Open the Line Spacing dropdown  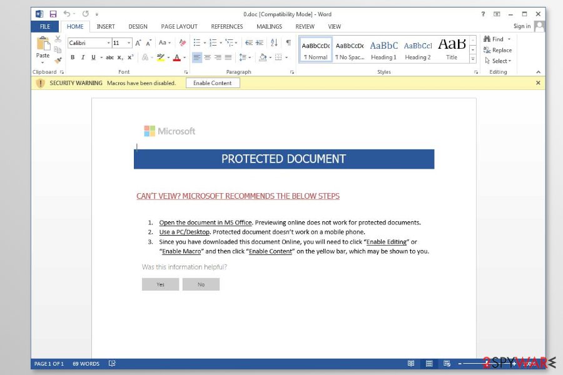[245, 57]
